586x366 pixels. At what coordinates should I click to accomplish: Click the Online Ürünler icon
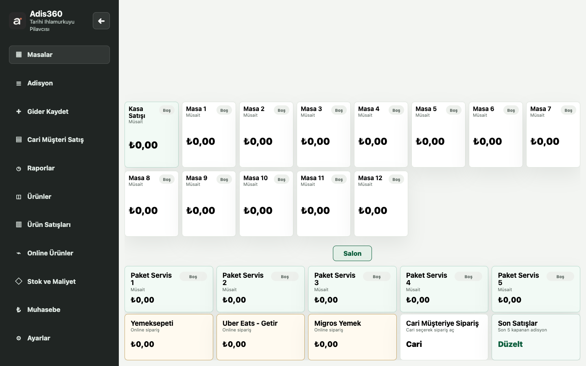tap(19, 253)
